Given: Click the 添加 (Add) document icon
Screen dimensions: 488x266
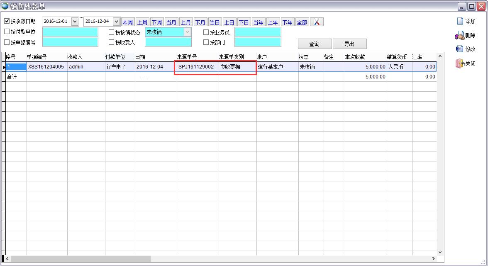Looking at the screenshot, I should coord(459,21).
